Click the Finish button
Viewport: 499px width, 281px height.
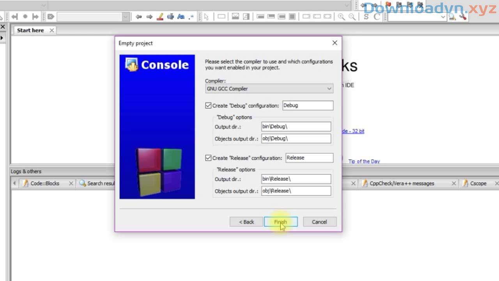pyautogui.click(x=281, y=222)
